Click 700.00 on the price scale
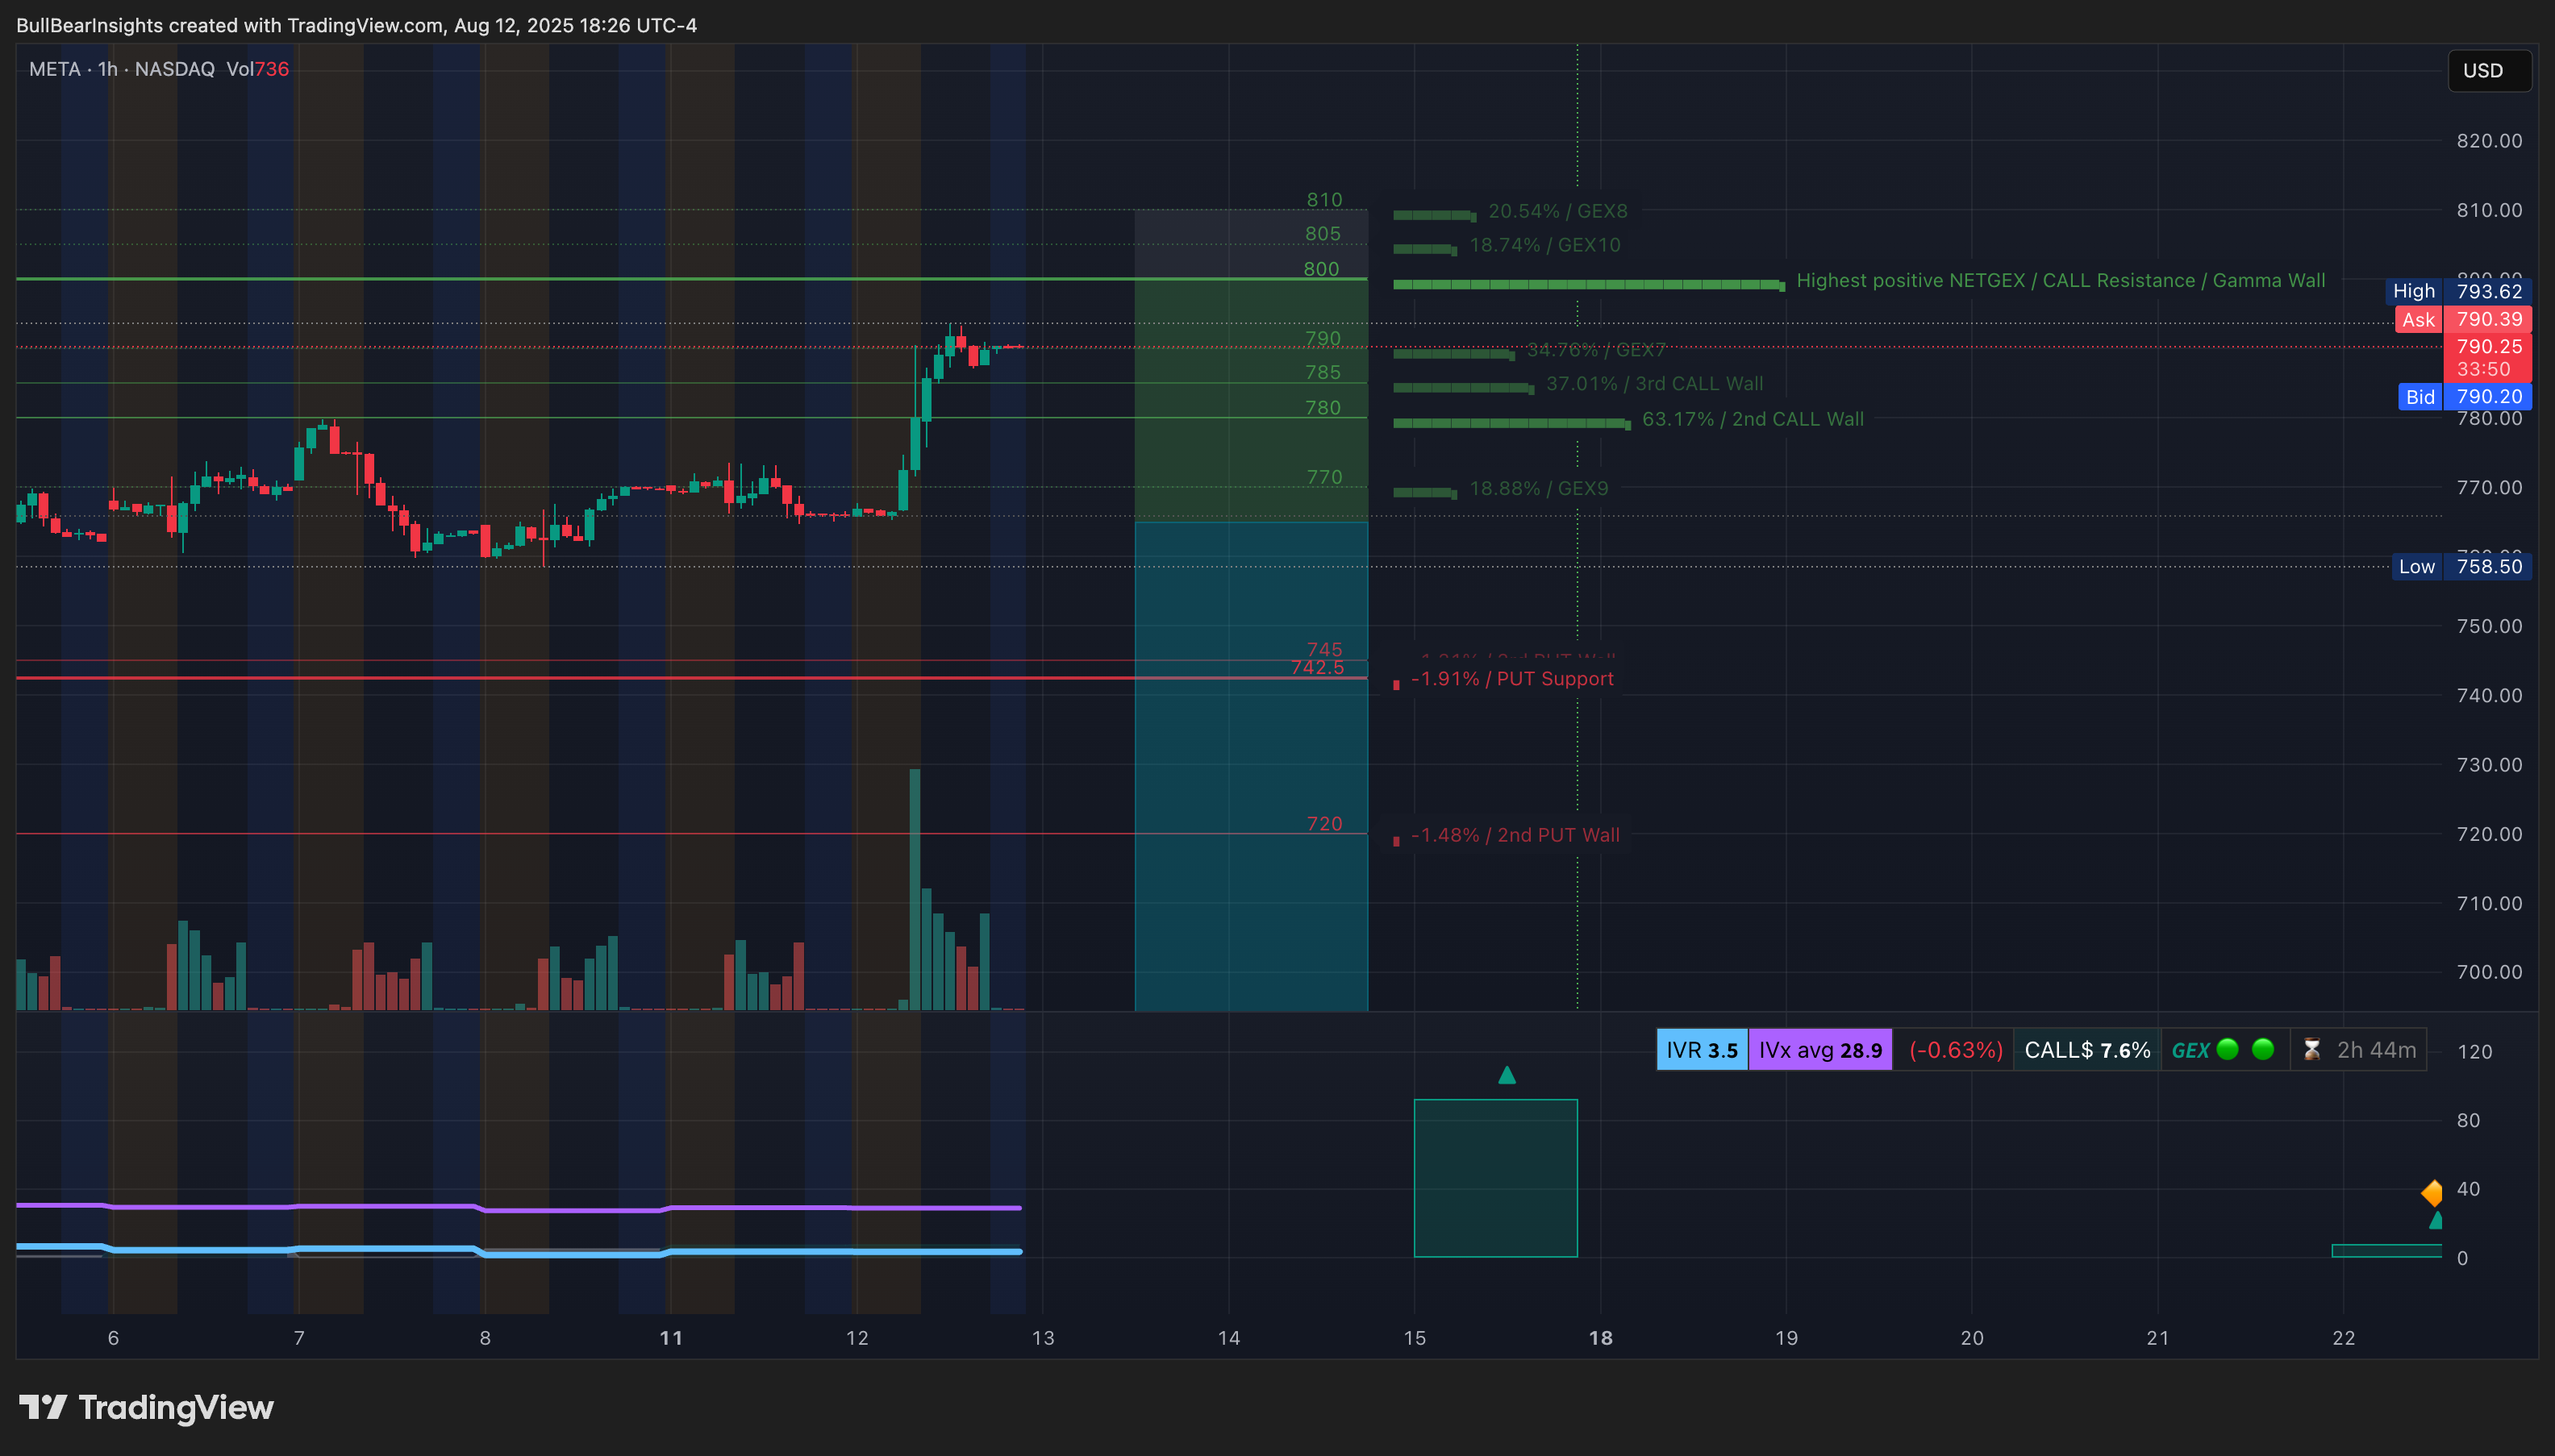 click(x=2489, y=972)
